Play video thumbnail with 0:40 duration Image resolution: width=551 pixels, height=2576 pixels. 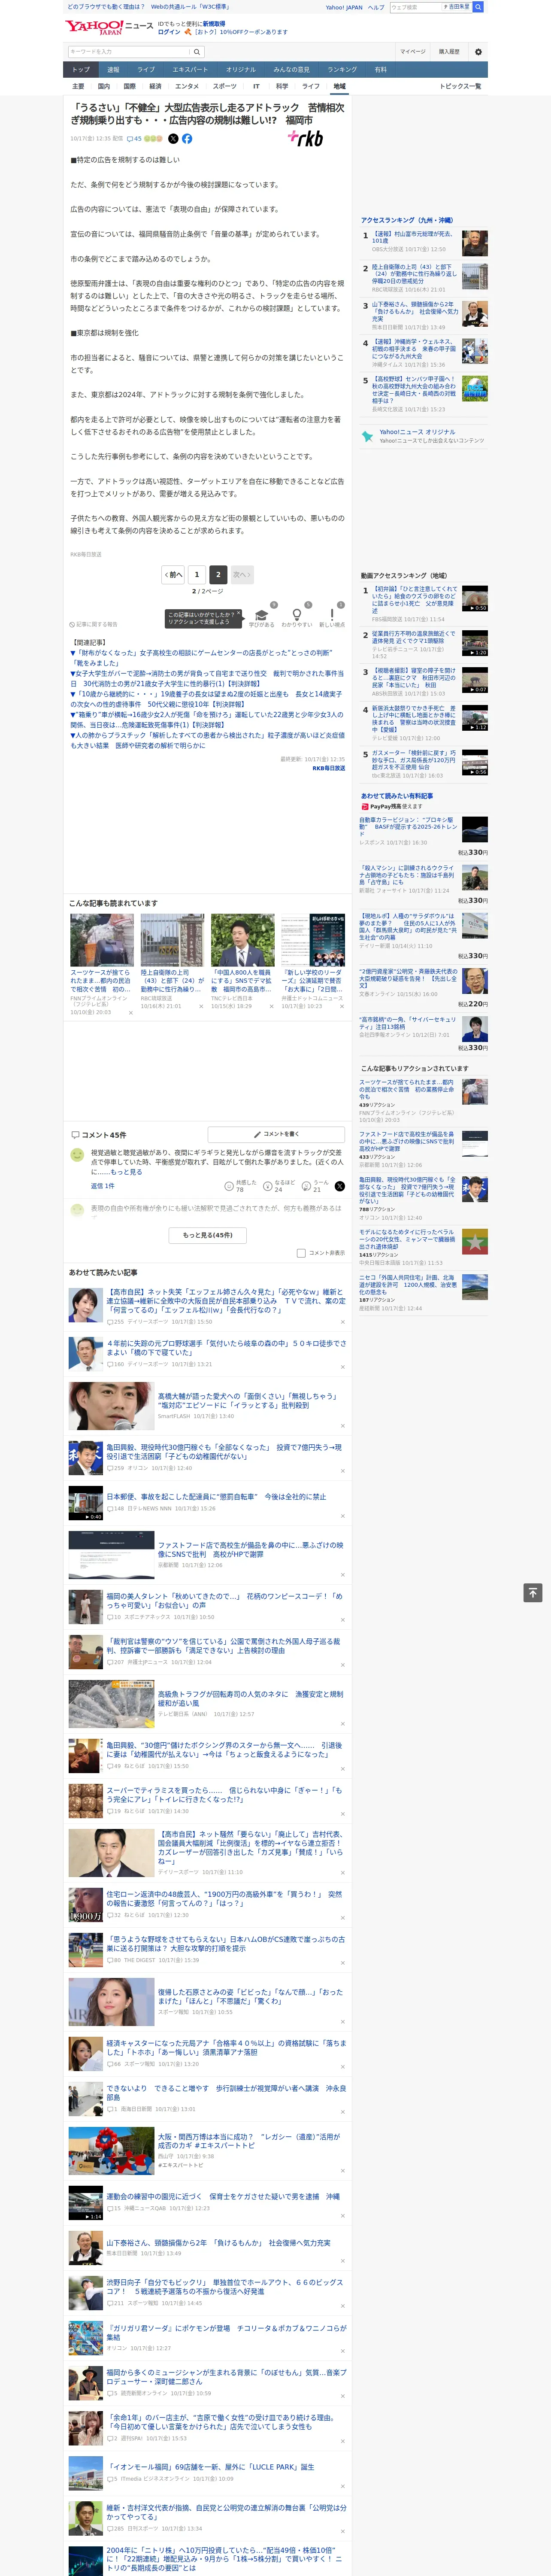[85, 1504]
